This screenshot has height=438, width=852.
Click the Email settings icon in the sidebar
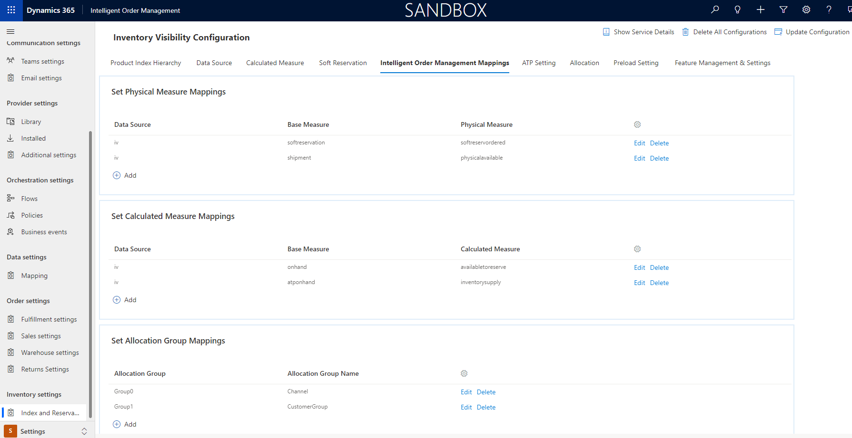click(x=10, y=77)
